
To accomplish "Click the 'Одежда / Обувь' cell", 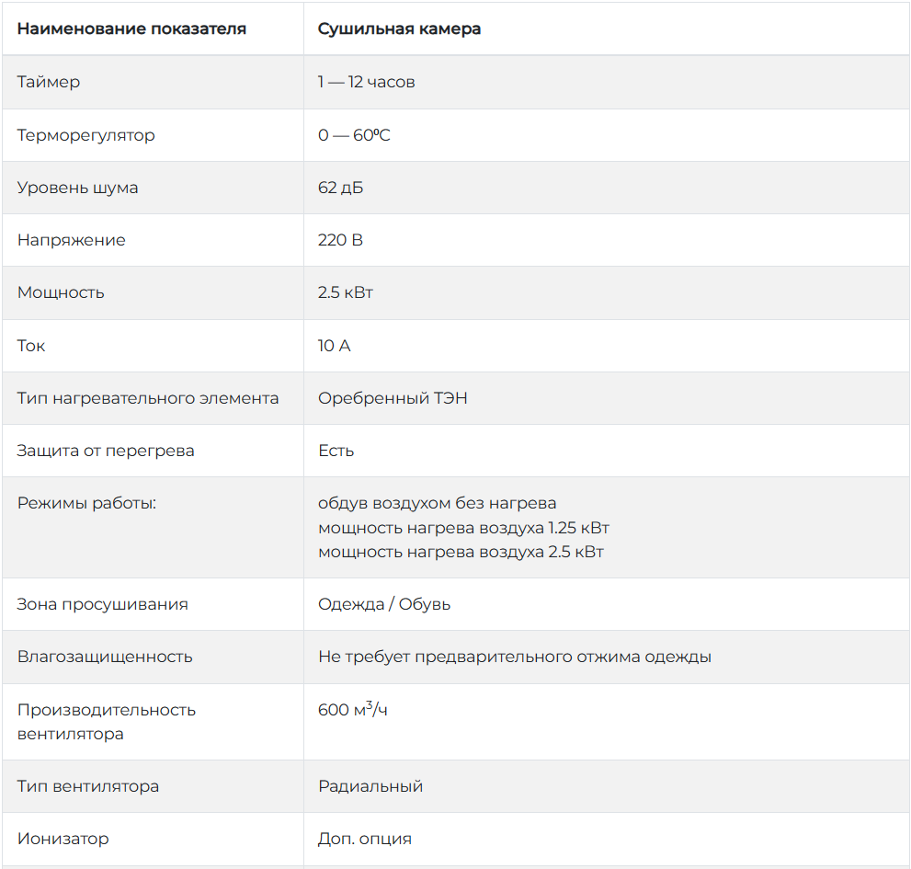I will click(x=384, y=604).
